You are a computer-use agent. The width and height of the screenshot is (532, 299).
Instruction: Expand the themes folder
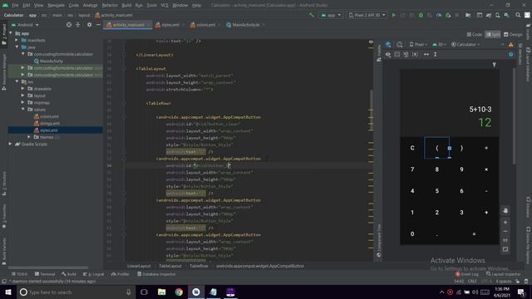coord(29,137)
